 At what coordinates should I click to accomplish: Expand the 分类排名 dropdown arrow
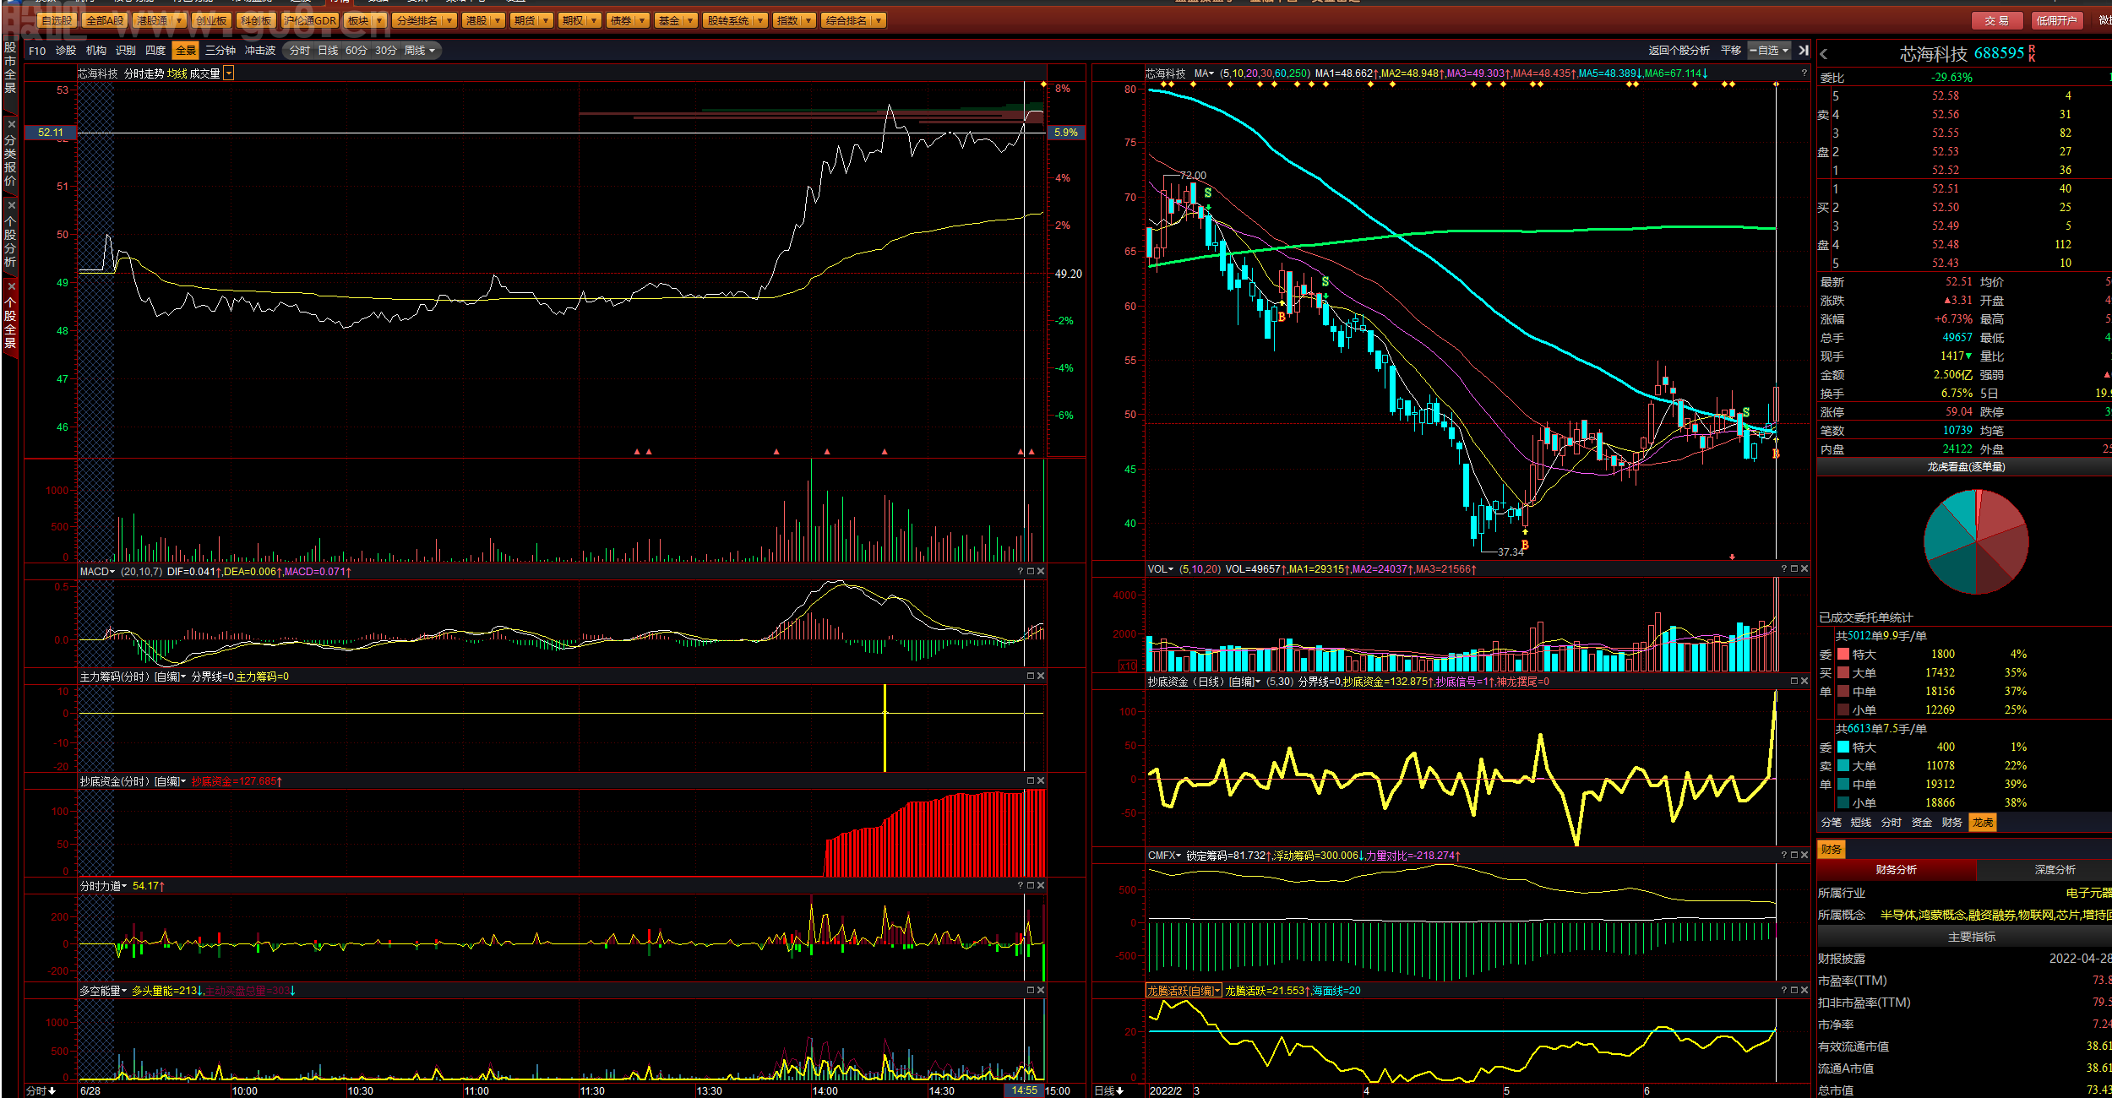tap(449, 20)
